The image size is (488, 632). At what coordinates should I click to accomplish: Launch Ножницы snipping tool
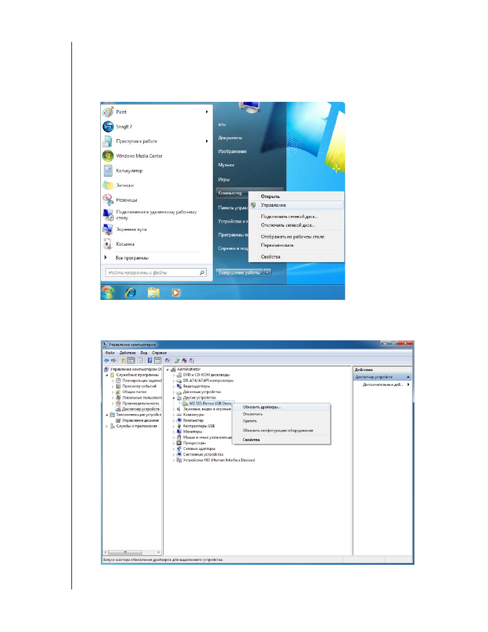(126, 200)
